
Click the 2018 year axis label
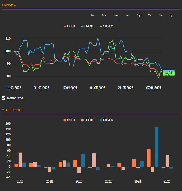(x=49, y=181)
